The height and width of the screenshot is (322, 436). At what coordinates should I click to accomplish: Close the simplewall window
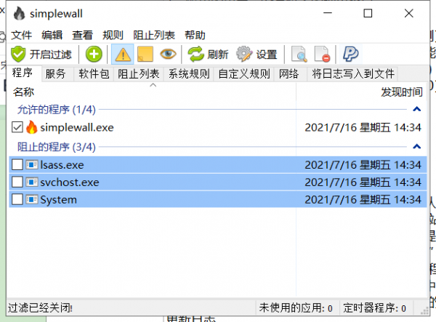click(x=408, y=13)
